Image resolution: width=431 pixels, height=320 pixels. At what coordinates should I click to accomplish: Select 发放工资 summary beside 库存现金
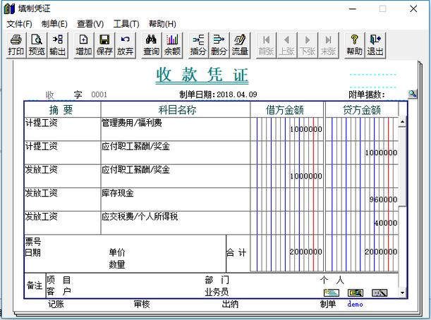click(62, 199)
